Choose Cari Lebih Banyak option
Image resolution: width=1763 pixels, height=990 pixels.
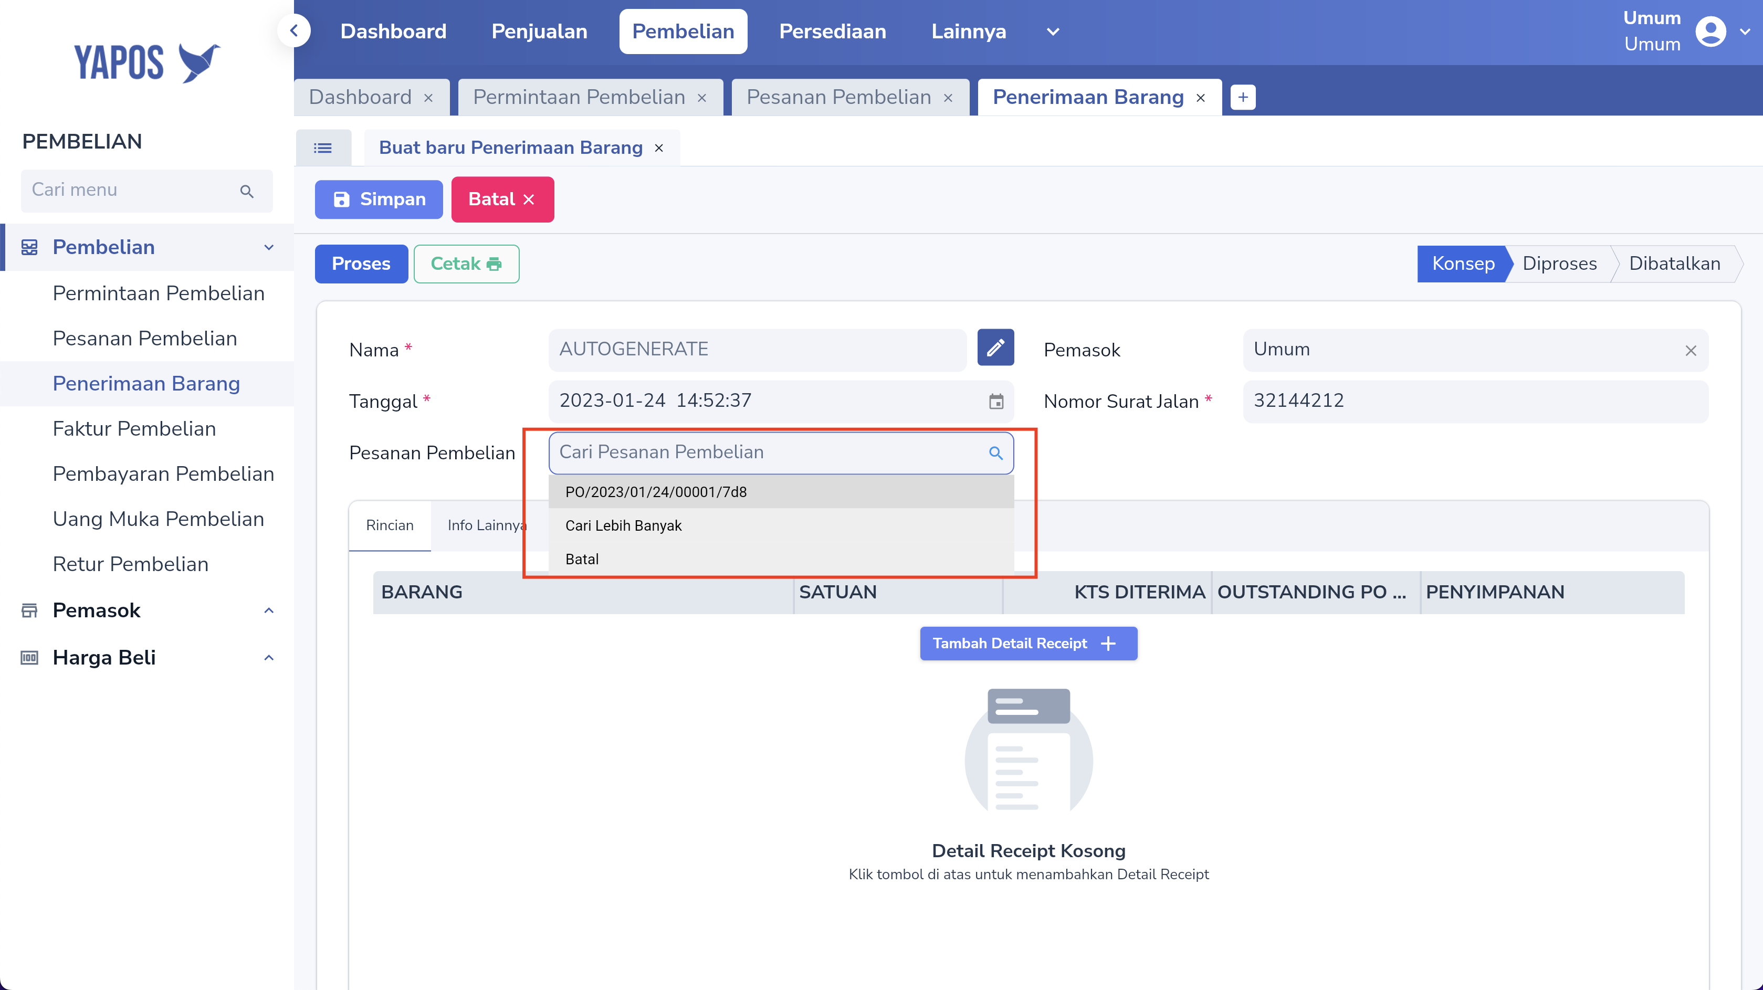coord(781,525)
